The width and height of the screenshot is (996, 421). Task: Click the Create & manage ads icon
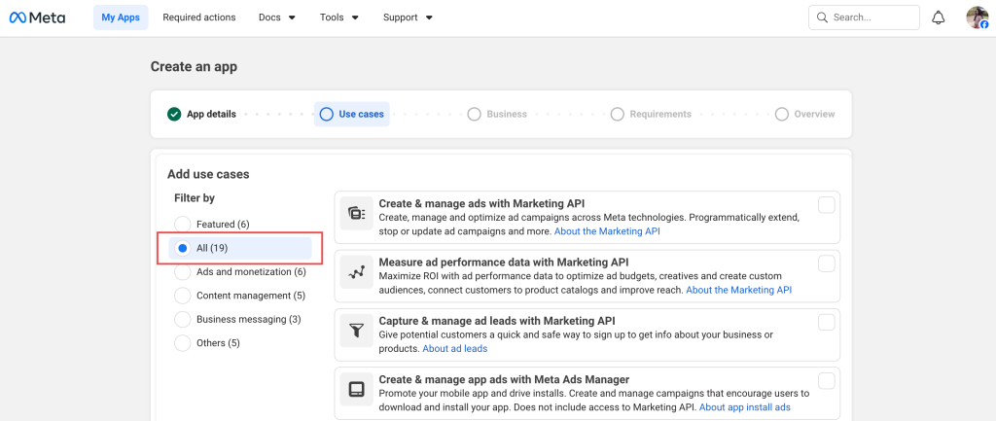357,213
